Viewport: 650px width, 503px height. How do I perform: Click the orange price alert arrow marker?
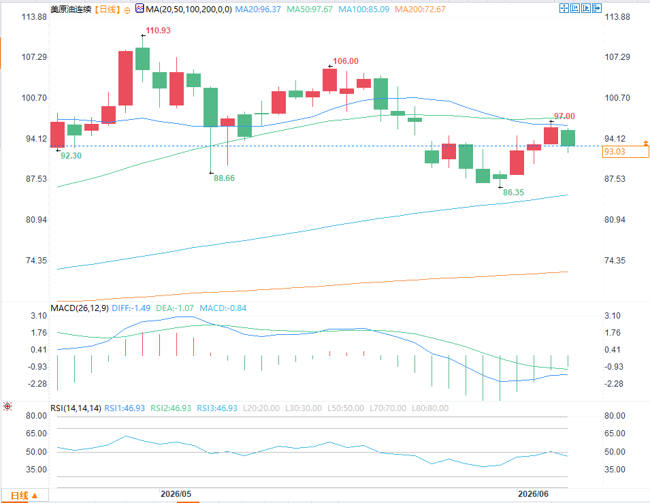(x=645, y=143)
